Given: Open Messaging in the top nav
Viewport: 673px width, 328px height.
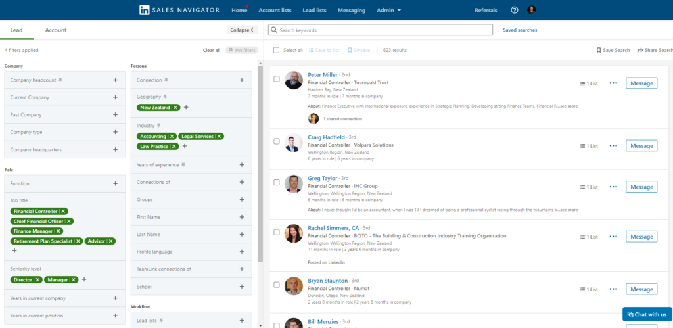Looking at the screenshot, I should (352, 10).
